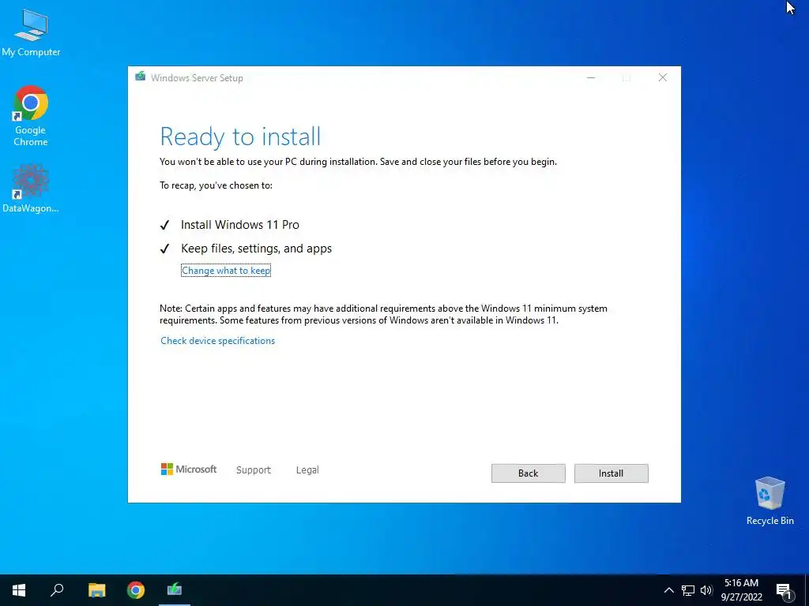The height and width of the screenshot is (606, 809).
Task: Open the Legal link
Action: (307, 470)
